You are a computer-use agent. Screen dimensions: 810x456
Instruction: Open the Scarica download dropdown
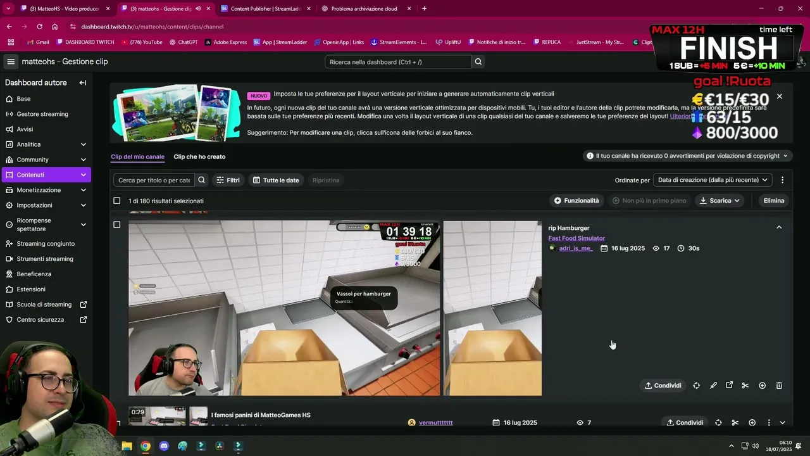pos(720,201)
